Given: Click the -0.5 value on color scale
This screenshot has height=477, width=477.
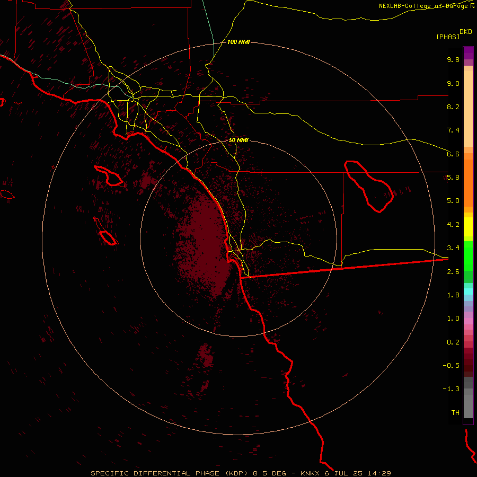Looking at the screenshot, I should 451,366.
